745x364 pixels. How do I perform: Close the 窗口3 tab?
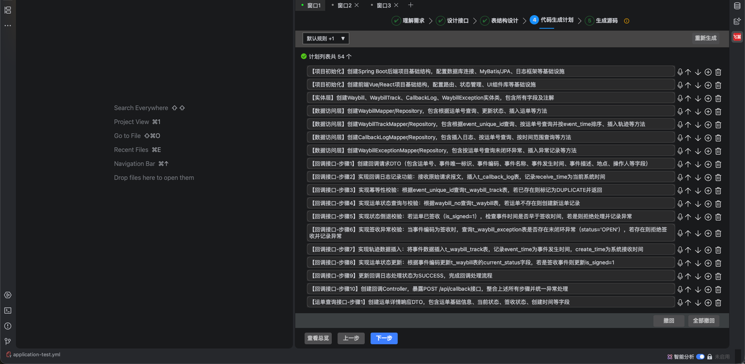pyautogui.click(x=396, y=5)
